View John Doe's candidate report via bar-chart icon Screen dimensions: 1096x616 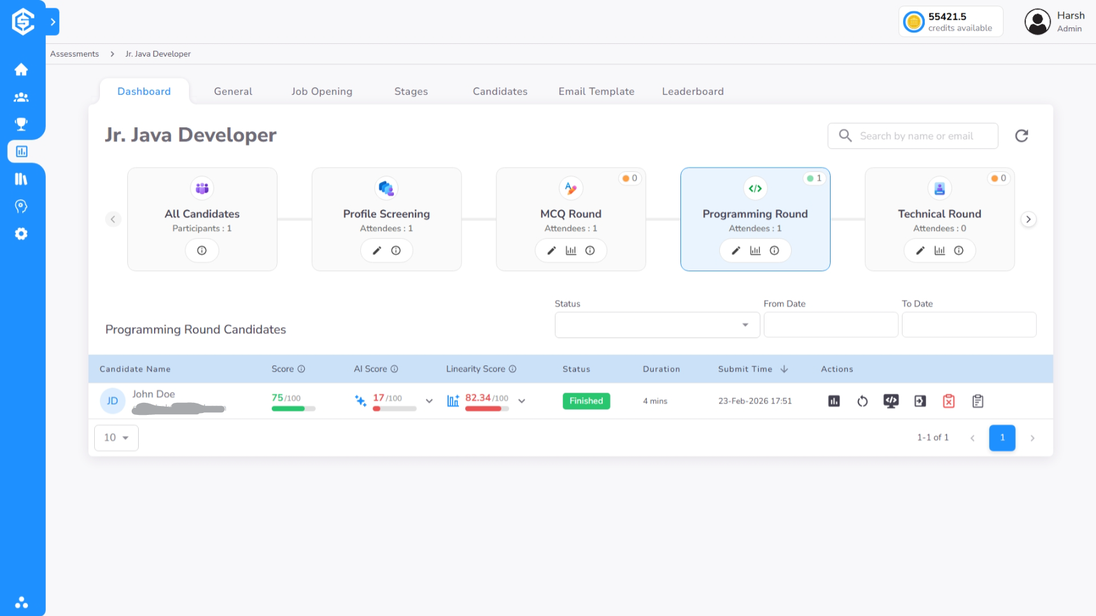834,401
